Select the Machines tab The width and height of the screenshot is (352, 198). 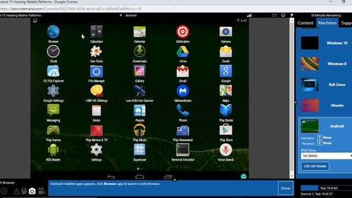[x=327, y=23]
